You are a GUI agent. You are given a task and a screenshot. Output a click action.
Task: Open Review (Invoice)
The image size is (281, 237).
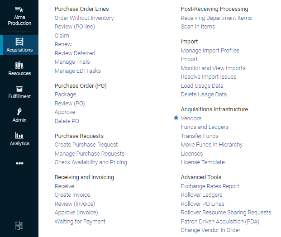pos(75,204)
